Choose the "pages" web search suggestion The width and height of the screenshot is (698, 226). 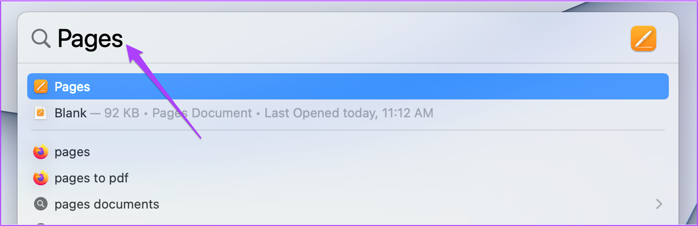(x=72, y=152)
